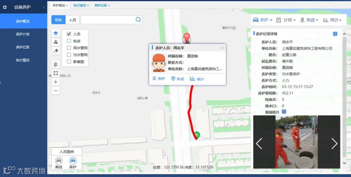Viewport: 351px width, 177px height.
Task: Open 养护记录 in sidebar menu
Action: [23, 47]
